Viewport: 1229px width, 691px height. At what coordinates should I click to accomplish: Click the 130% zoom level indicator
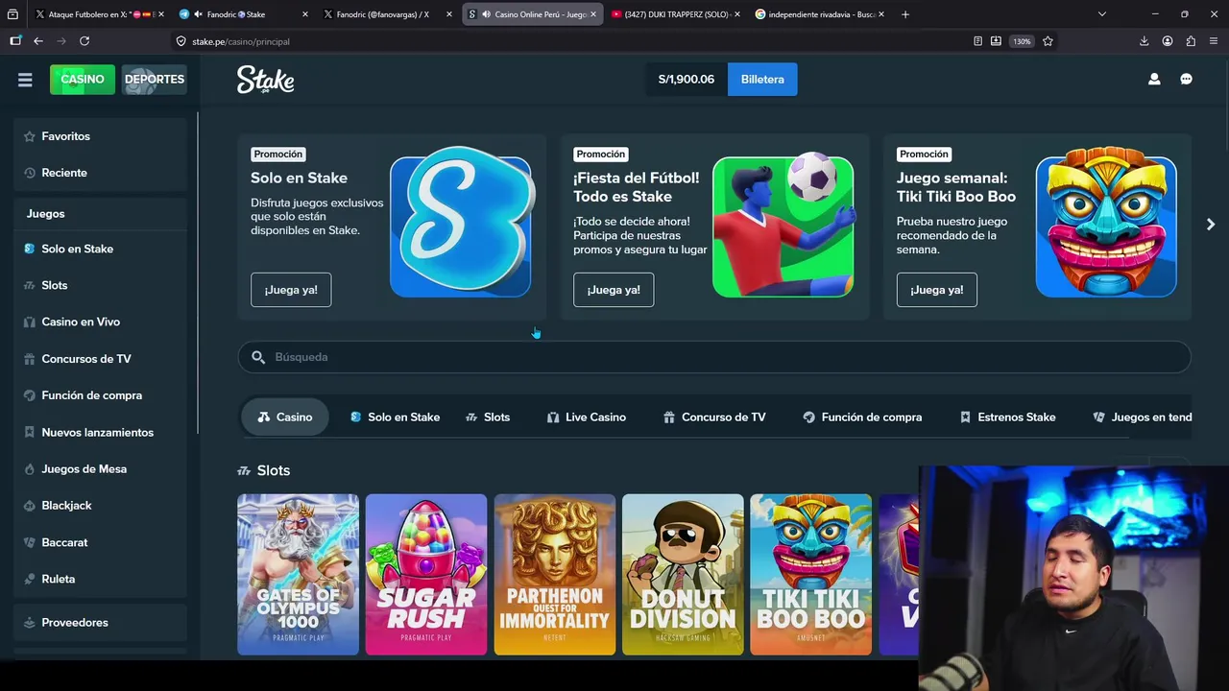[x=1022, y=41]
